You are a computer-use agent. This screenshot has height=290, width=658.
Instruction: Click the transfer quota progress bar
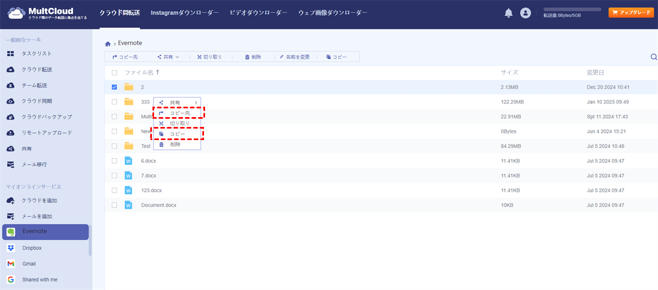click(572, 10)
